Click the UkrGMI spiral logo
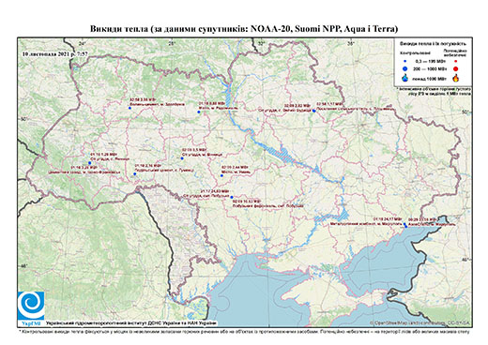 (x=31, y=306)
